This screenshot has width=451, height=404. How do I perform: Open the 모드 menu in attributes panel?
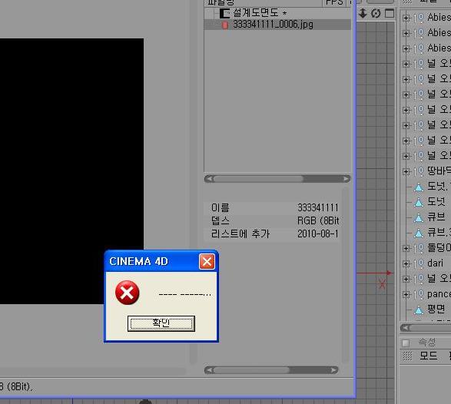428,356
